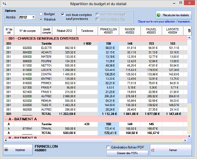Click the vertical scrollbar down arrow

tap(189, 136)
